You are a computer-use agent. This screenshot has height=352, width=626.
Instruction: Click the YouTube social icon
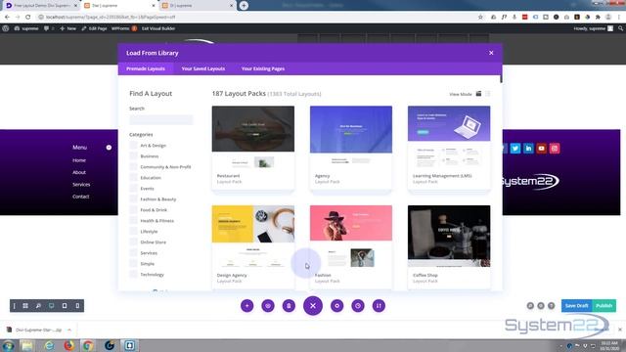pos(541,149)
